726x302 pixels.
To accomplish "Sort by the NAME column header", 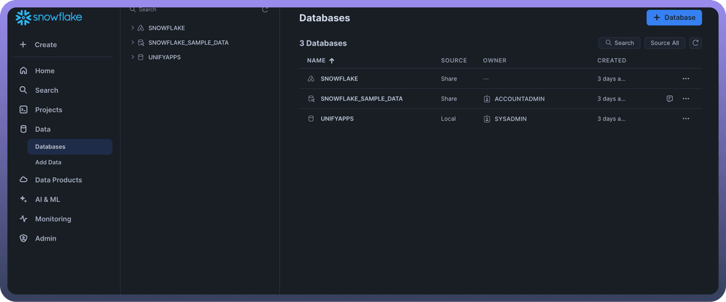I will pos(317,60).
